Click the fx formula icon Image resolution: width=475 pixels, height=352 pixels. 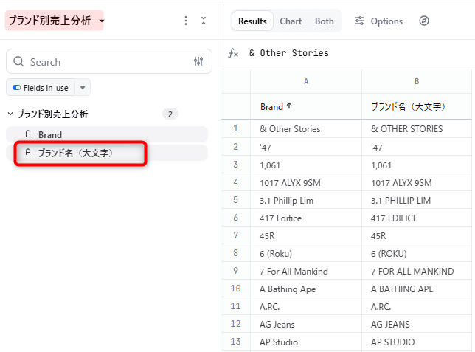(x=233, y=53)
